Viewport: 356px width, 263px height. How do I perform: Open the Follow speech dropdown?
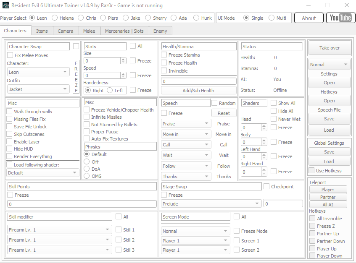tap(186, 166)
